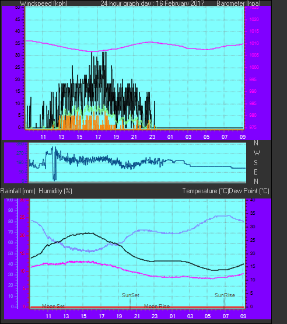Image resolution: width=287 pixels, height=324 pixels.
Task: Click the Moon Rise marker label
Action: point(157,306)
